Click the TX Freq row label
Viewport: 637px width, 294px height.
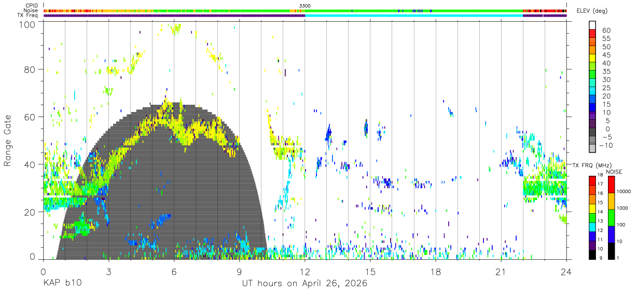pyautogui.click(x=27, y=15)
